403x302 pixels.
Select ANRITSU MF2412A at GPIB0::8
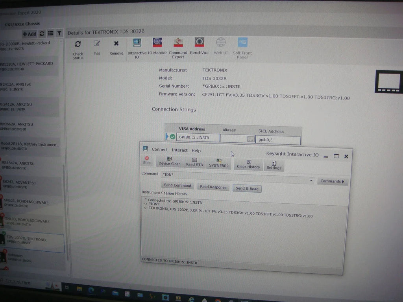(x=29, y=87)
